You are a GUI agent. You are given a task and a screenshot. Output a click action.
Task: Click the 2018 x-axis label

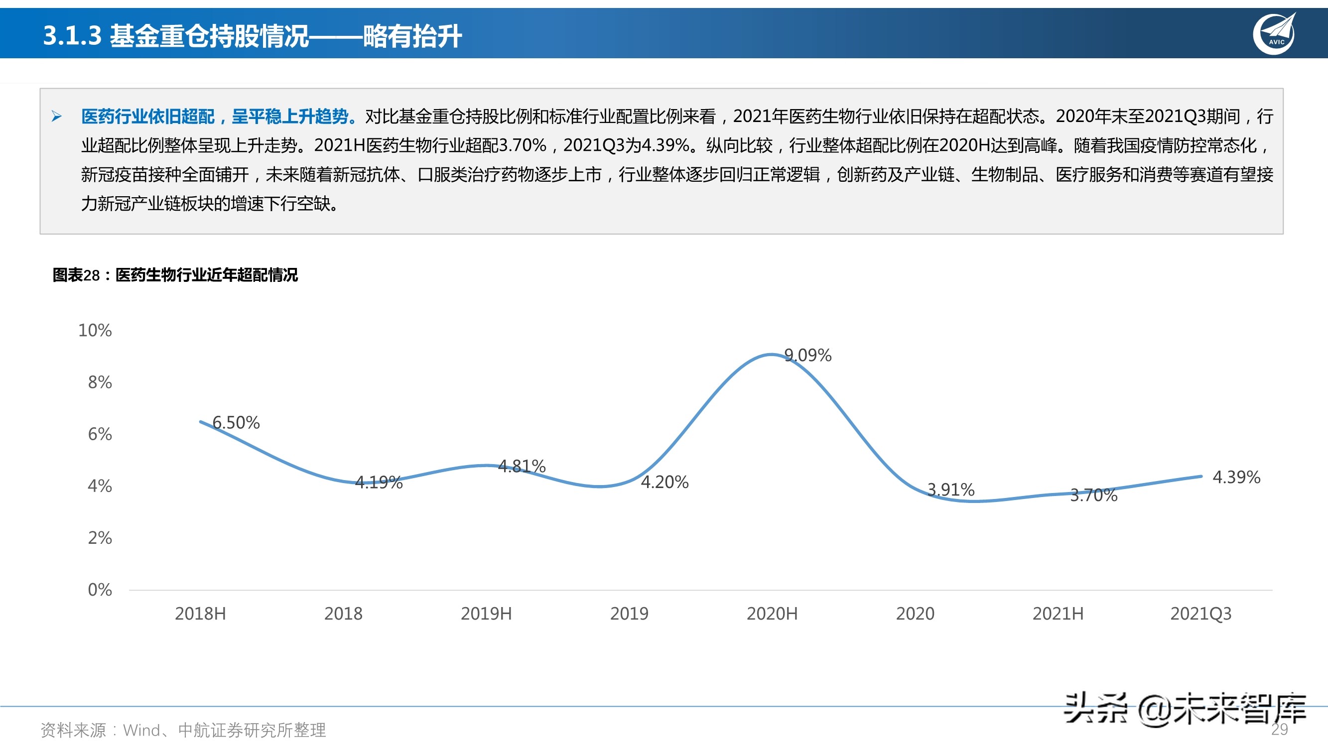(343, 614)
